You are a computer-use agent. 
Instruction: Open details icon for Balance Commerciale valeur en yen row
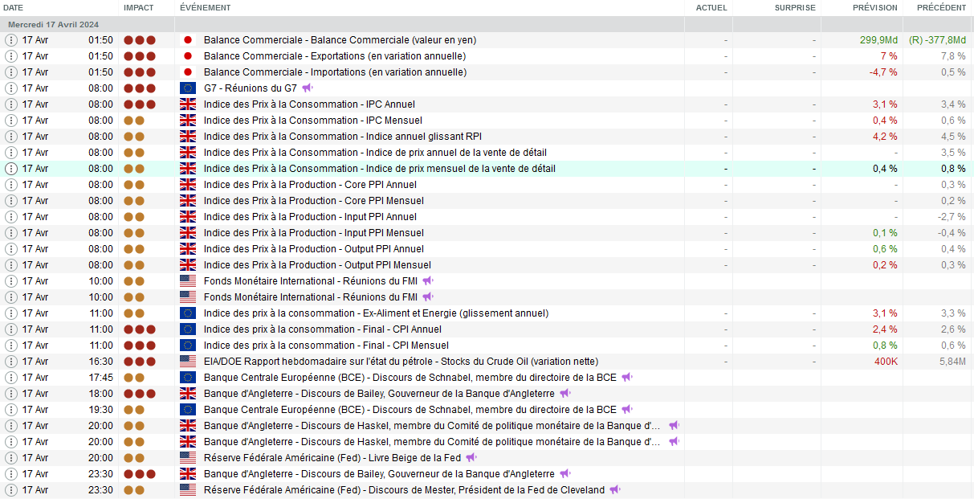pyautogui.click(x=11, y=40)
